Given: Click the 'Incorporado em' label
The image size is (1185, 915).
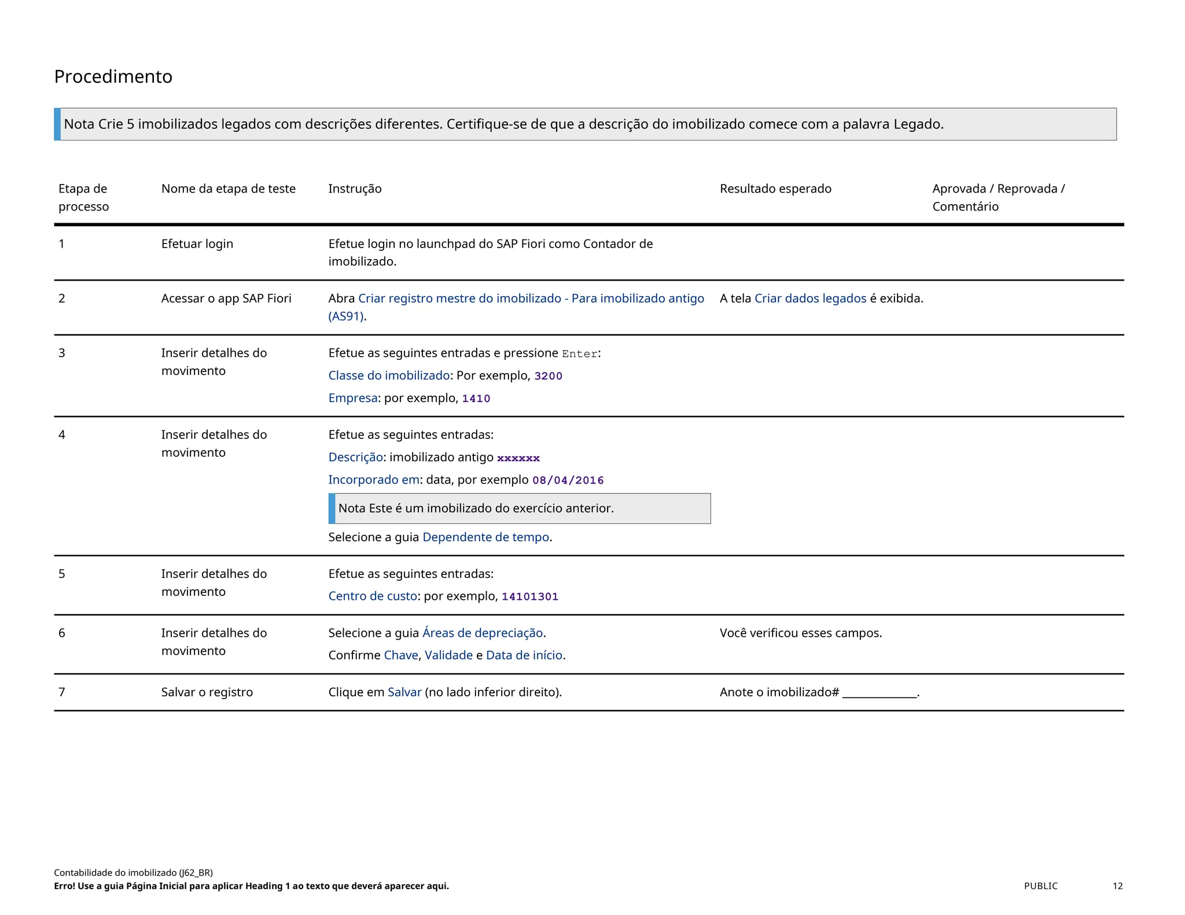Looking at the screenshot, I should [x=374, y=479].
